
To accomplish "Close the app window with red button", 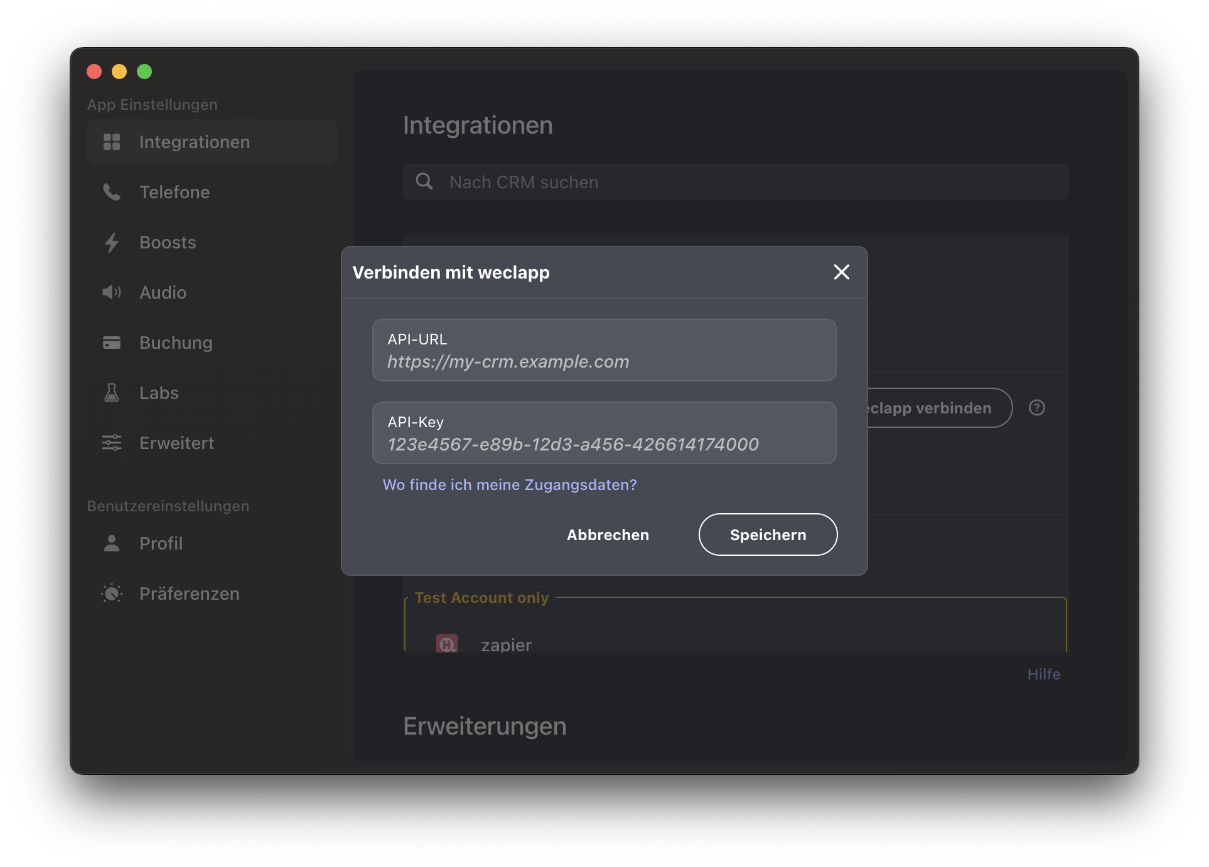I will pos(94,72).
